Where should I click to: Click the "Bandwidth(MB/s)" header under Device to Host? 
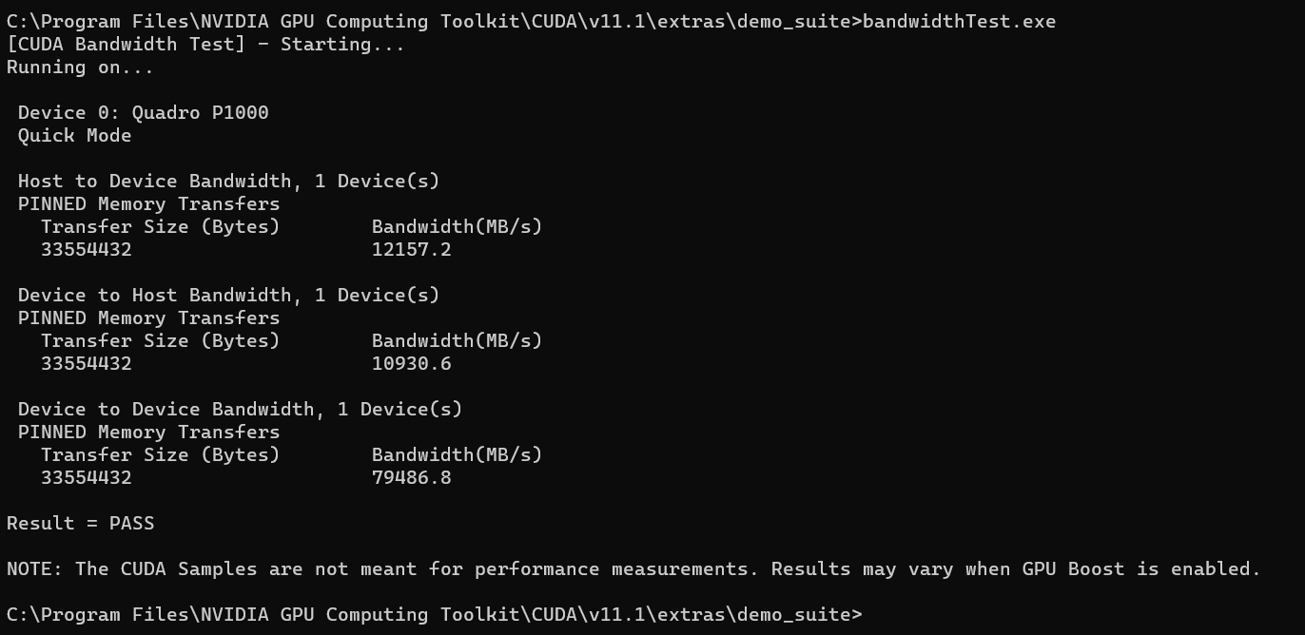[x=457, y=340]
